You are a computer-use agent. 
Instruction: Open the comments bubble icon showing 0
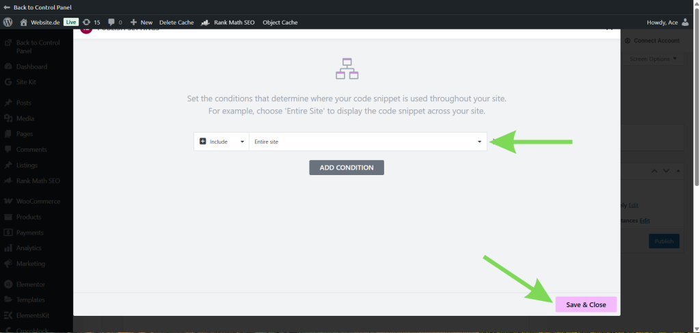[x=111, y=23]
